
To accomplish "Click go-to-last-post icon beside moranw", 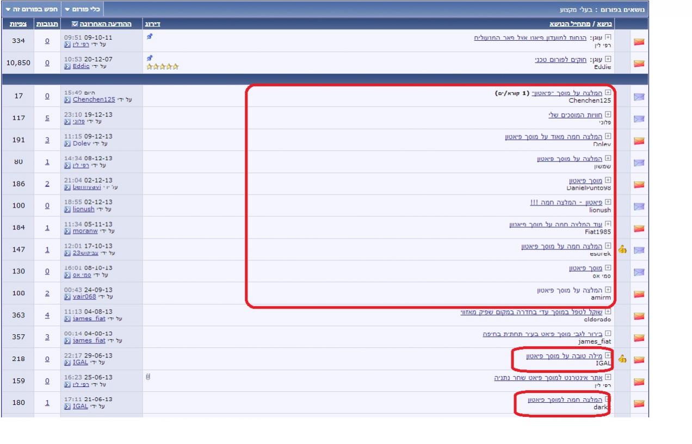I will tap(67, 232).
